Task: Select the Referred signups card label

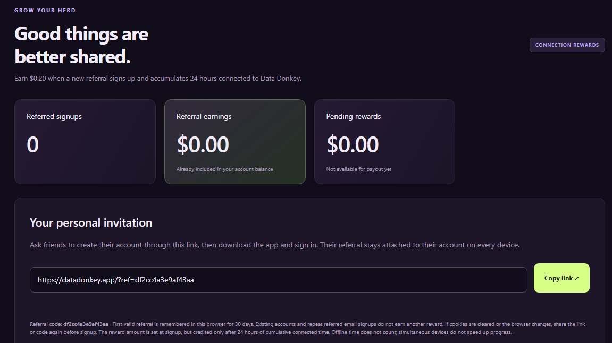Action: coord(54,116)
